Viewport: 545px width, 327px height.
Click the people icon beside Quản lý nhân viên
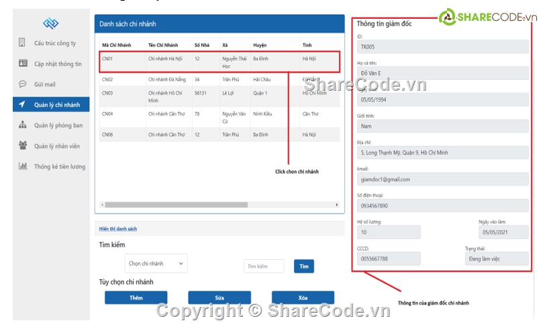click(22, 146)
